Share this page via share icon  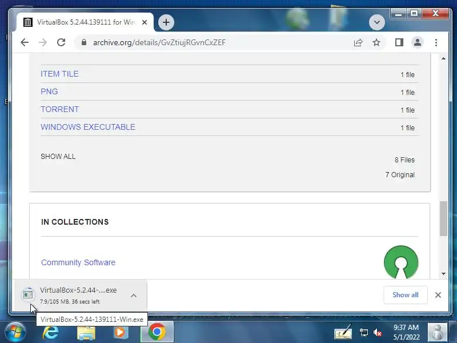tap(358, 42)
